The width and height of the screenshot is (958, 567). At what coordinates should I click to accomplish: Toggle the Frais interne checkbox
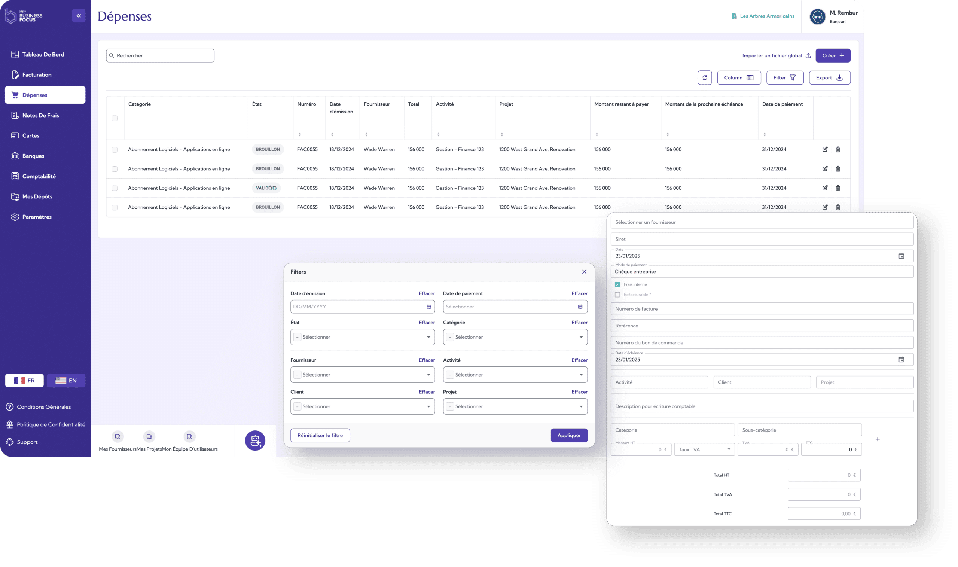point(617,285)
